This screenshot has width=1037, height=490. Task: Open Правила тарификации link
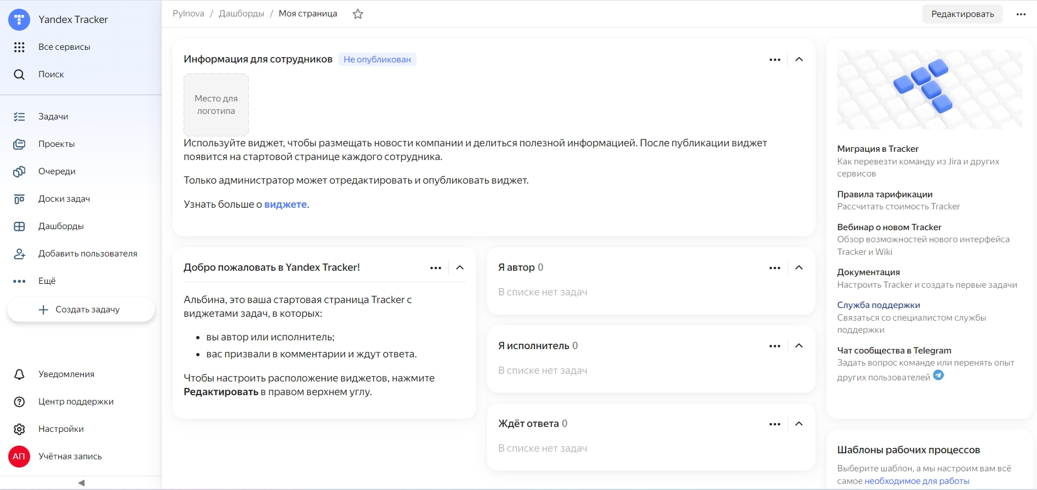point(885,195)
